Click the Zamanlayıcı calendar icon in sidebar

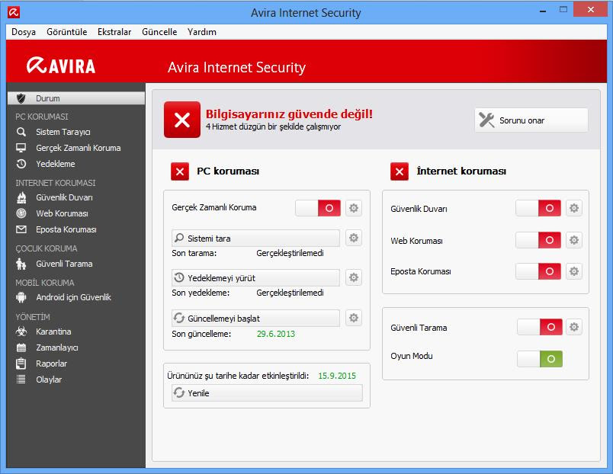[x=21, y=347]
